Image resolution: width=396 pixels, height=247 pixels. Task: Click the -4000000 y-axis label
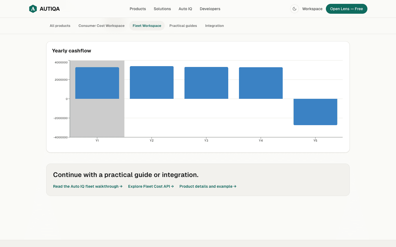(61, 137)
